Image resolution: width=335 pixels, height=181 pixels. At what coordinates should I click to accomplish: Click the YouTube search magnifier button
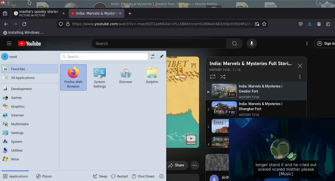[x=235, y=43]
